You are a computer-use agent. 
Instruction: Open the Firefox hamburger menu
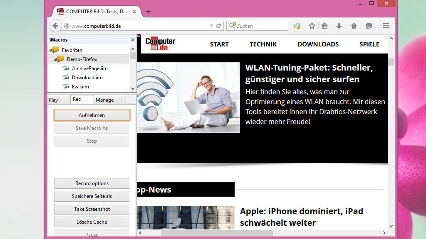[386, 26]
